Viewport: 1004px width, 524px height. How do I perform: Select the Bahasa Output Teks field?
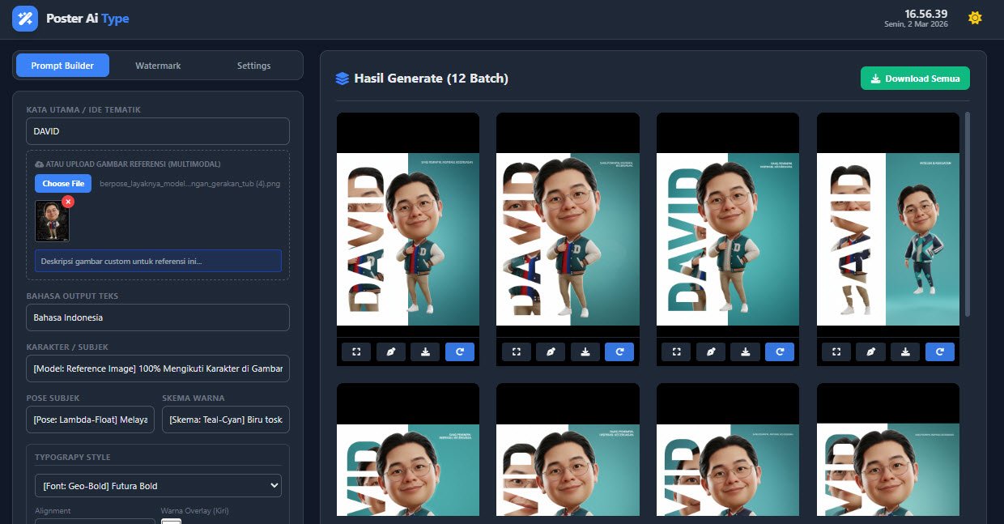coord(158,317)
